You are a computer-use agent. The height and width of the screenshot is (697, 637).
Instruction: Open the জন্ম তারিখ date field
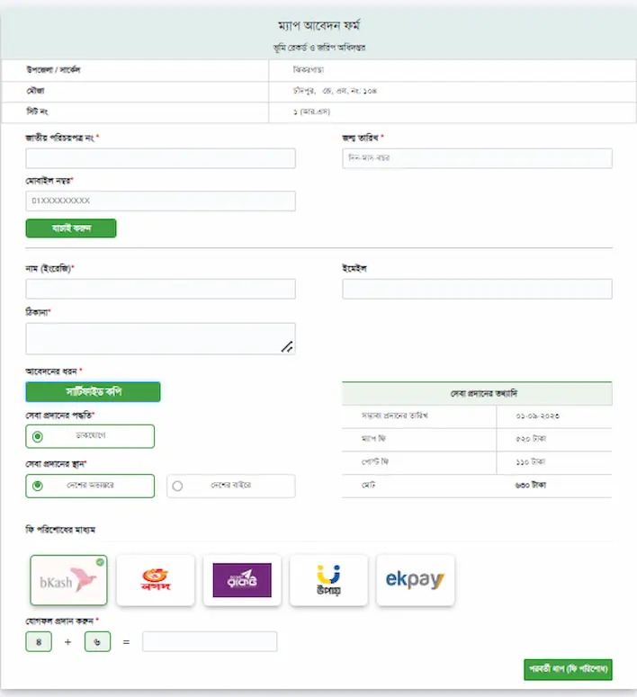tap(478, 158)
